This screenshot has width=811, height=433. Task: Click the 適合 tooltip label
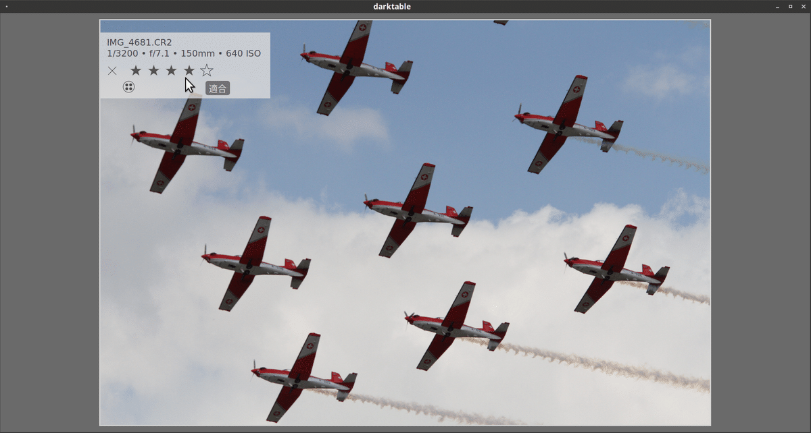point(218,88)
